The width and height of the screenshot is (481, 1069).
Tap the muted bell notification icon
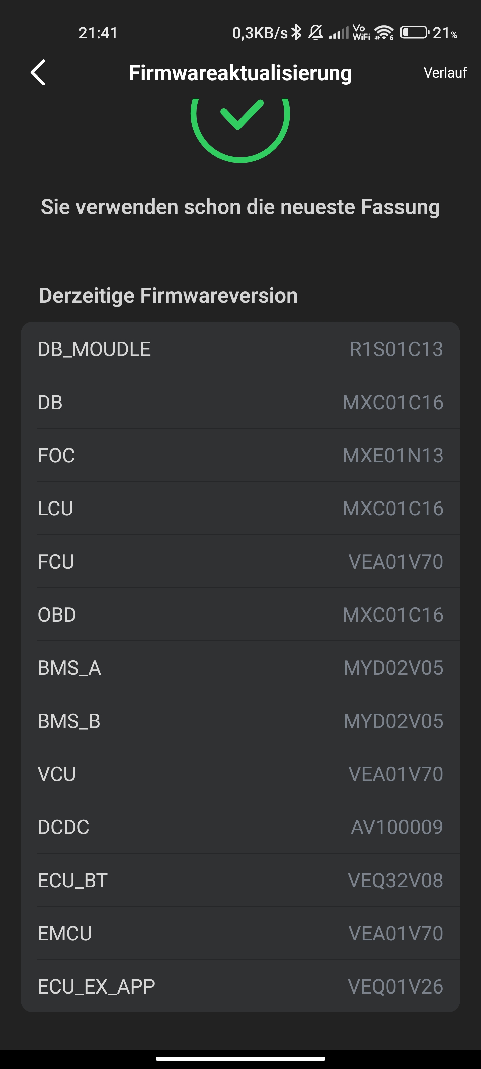pyautogui.click(x=315, y=33)
